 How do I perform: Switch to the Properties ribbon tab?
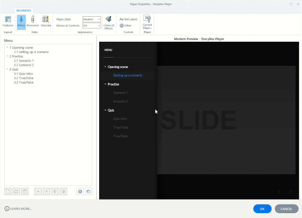point(24,11)
